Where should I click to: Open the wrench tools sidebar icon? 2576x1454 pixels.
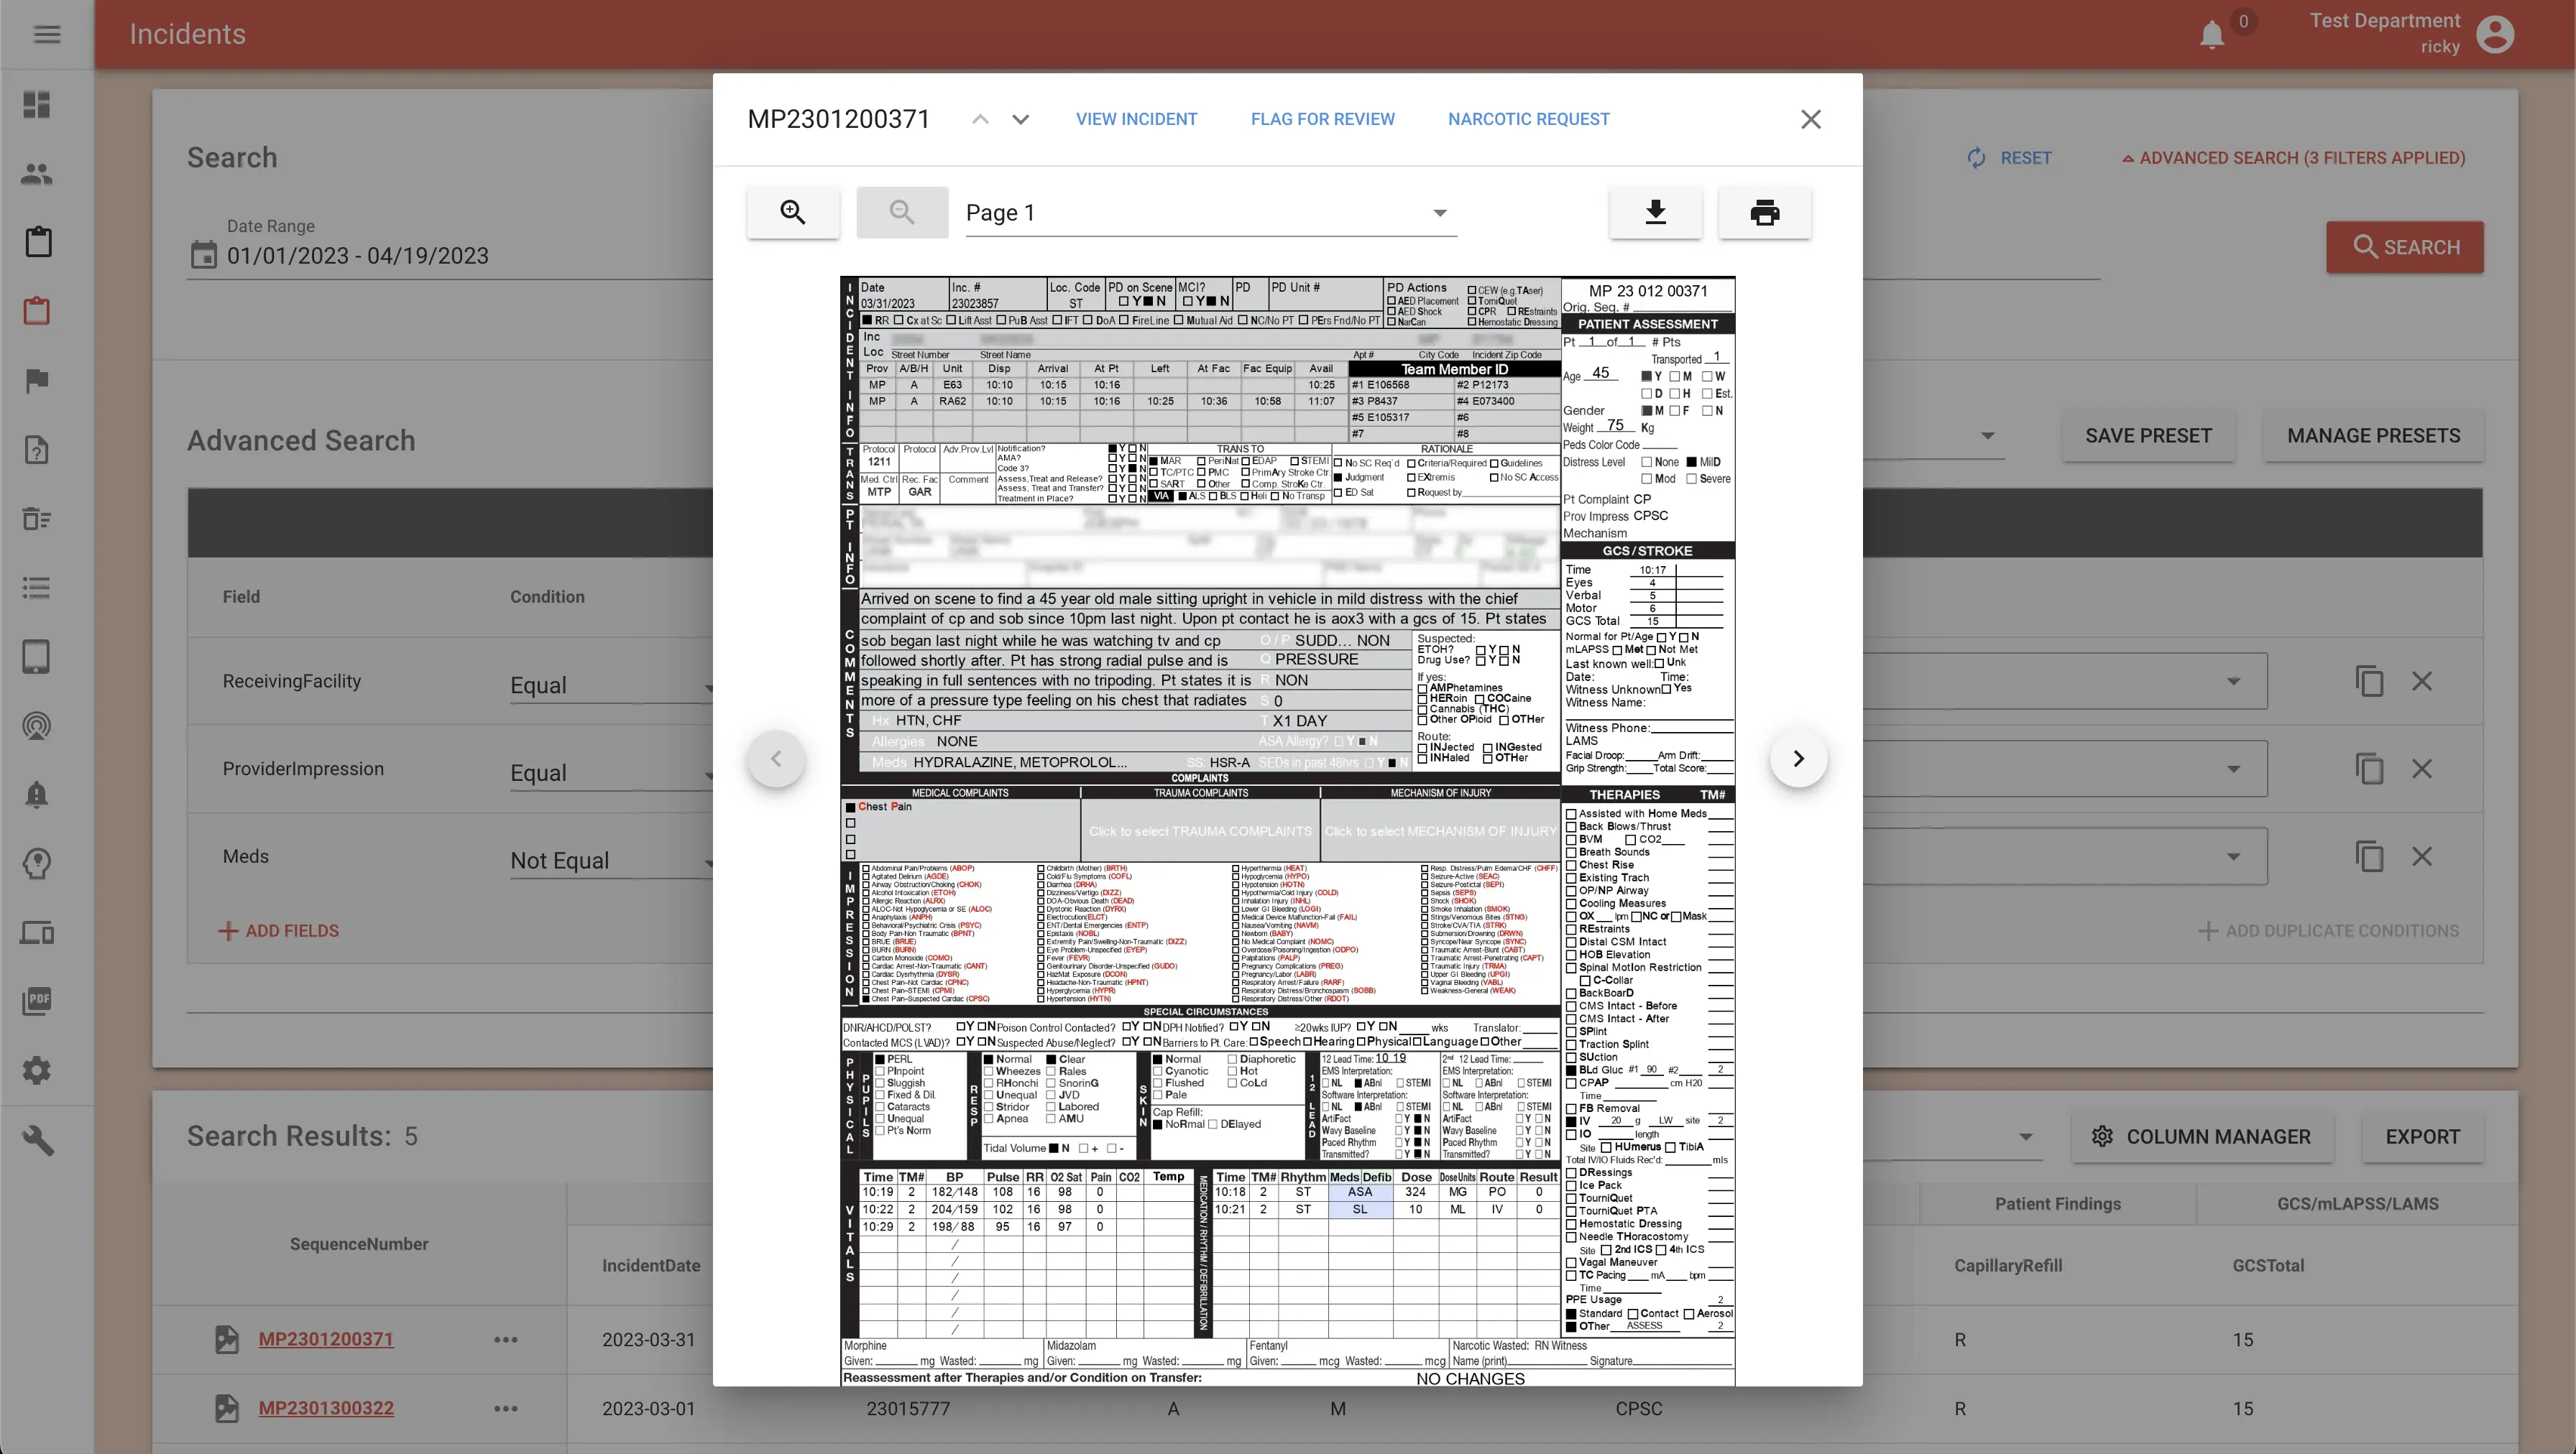point(37,1140)
